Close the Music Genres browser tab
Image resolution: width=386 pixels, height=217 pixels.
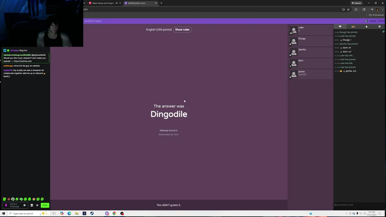[x=120, y=3]
